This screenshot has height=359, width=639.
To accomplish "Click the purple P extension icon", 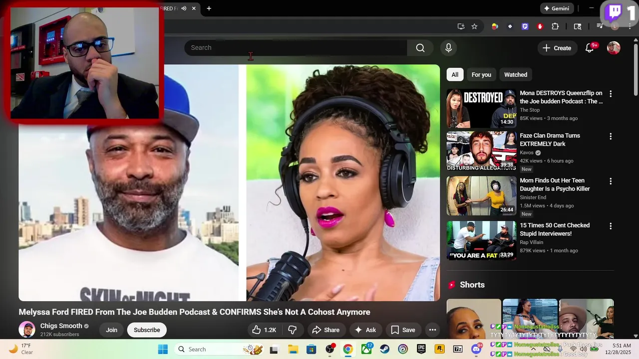I will pos(525,26).
